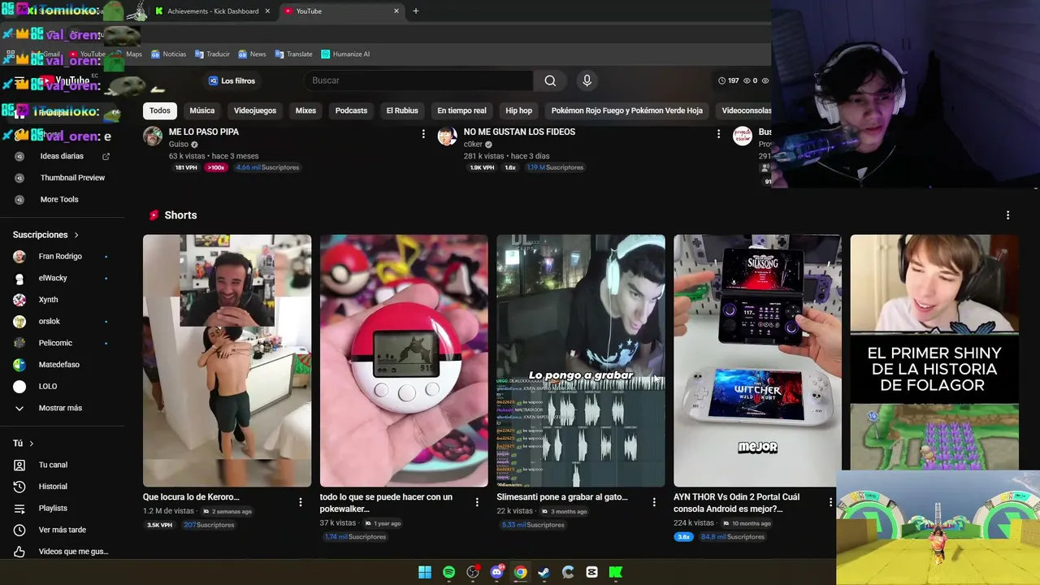Open the Ideas diarias link
Screen dimensions: 1040x585
pyautogui.click(x=62, y=156)
